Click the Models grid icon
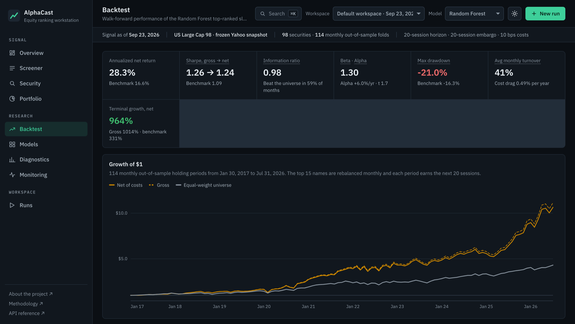This screenshot has height=324, width=575. 12,144
